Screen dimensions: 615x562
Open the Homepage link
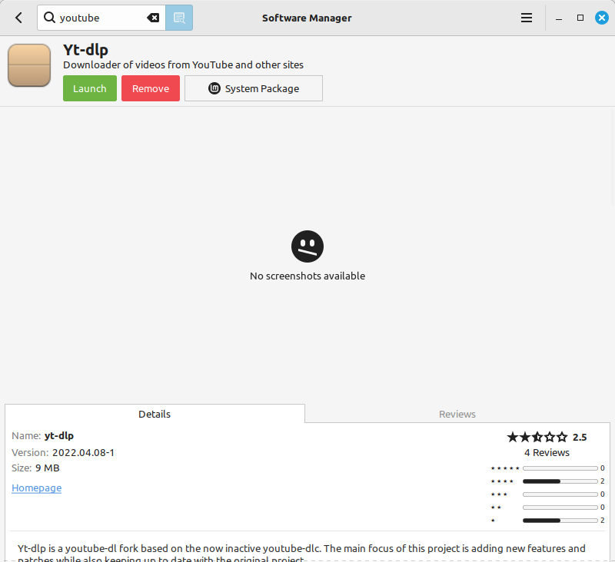pos(36,488)
